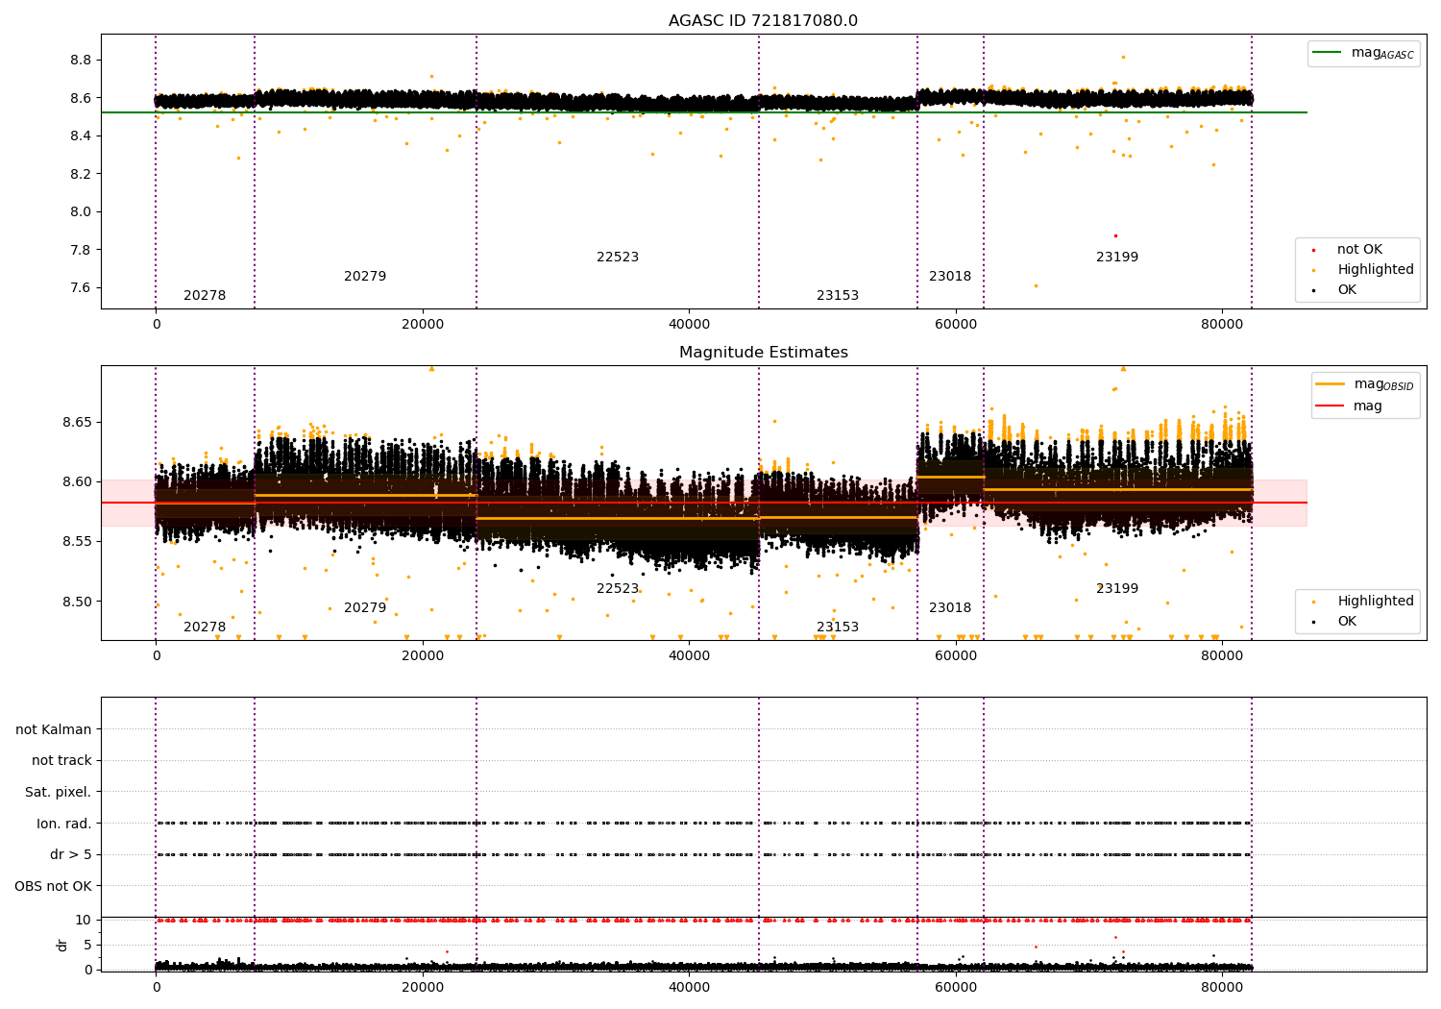Viewport: 1441px width, 1009px height.
Task: Click label 20278 in the Magnitude Estimates plot
Action: click(205, 628)
